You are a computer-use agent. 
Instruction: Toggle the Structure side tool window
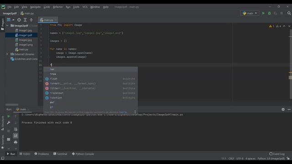click(x=2, y=123)
